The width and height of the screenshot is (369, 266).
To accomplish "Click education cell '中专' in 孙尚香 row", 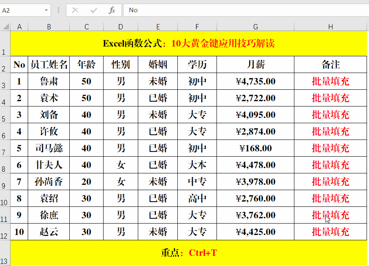I will [x=197, y=182].
